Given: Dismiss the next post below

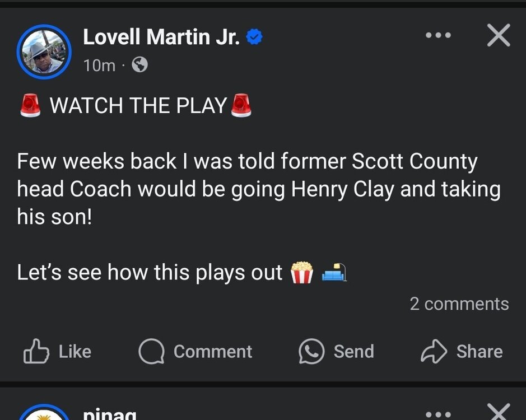Looking at the screenshot, I should (499, 412).
